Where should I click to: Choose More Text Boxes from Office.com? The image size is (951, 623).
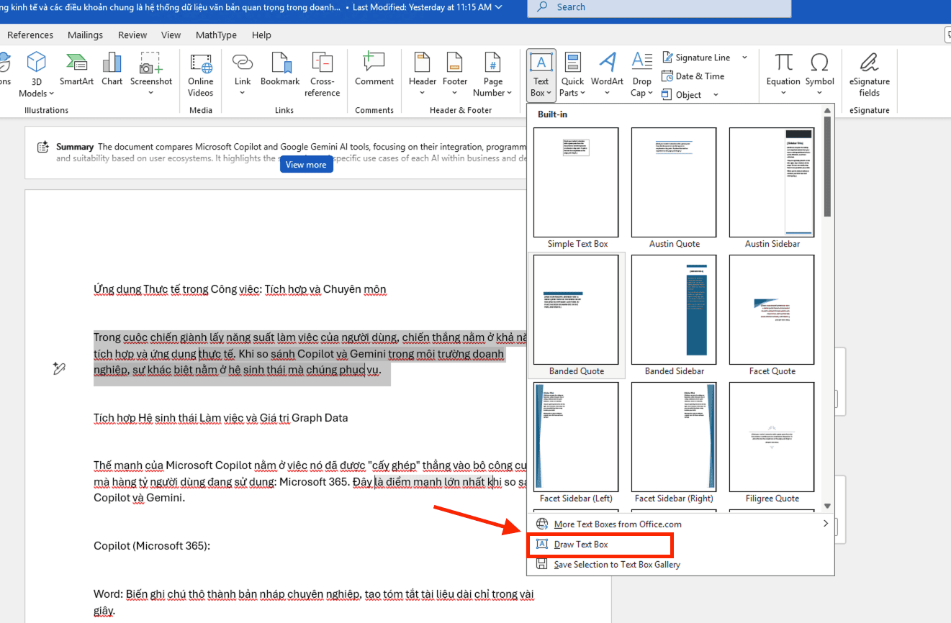coord(681,524)
